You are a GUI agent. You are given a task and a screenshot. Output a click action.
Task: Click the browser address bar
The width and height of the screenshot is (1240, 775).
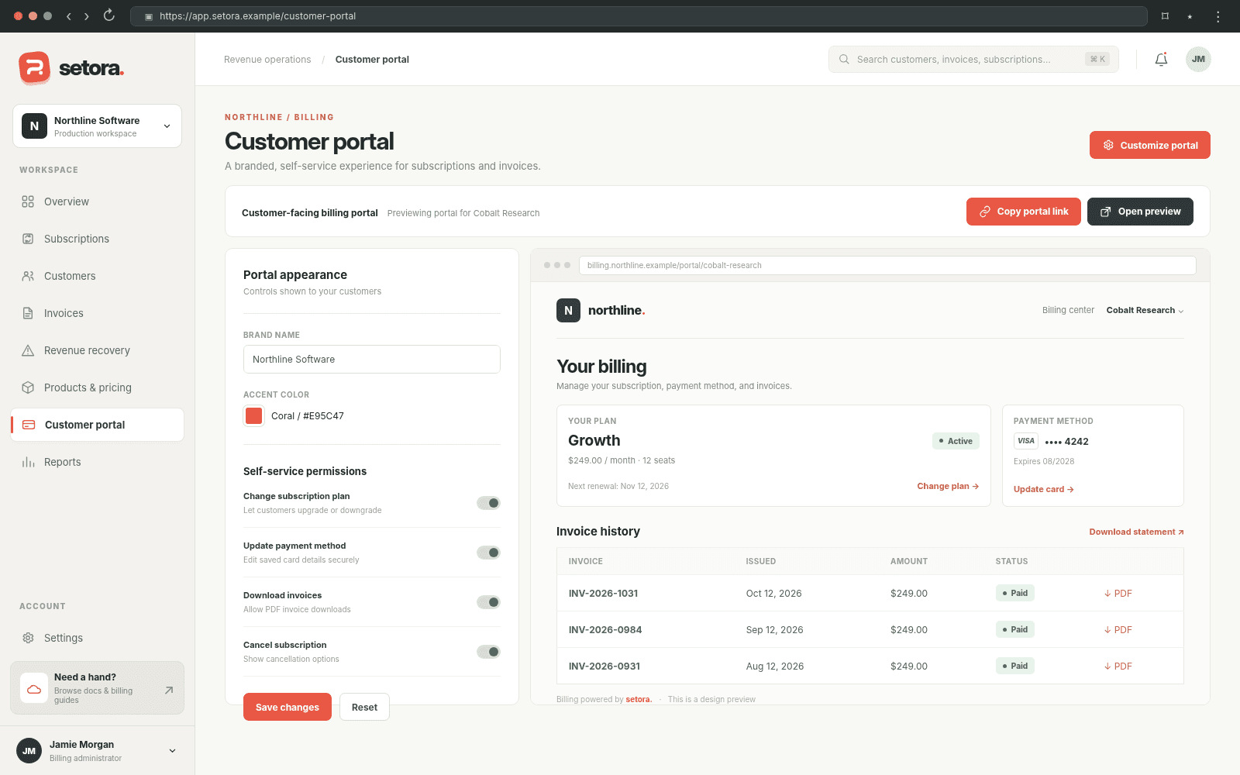639,16
